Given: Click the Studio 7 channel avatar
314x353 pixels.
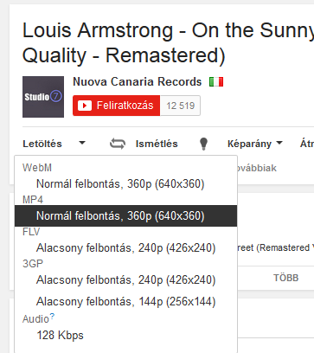Looking at the screenshot, I should click(43, 97).
